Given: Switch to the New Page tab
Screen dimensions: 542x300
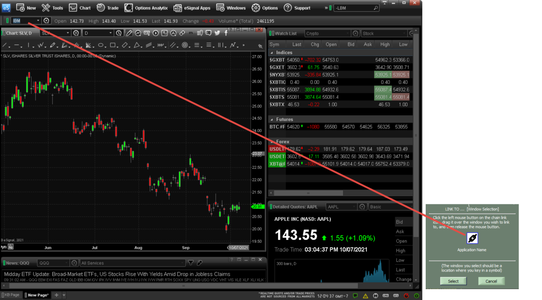Looking at the screenshot, I should (38, 295).
